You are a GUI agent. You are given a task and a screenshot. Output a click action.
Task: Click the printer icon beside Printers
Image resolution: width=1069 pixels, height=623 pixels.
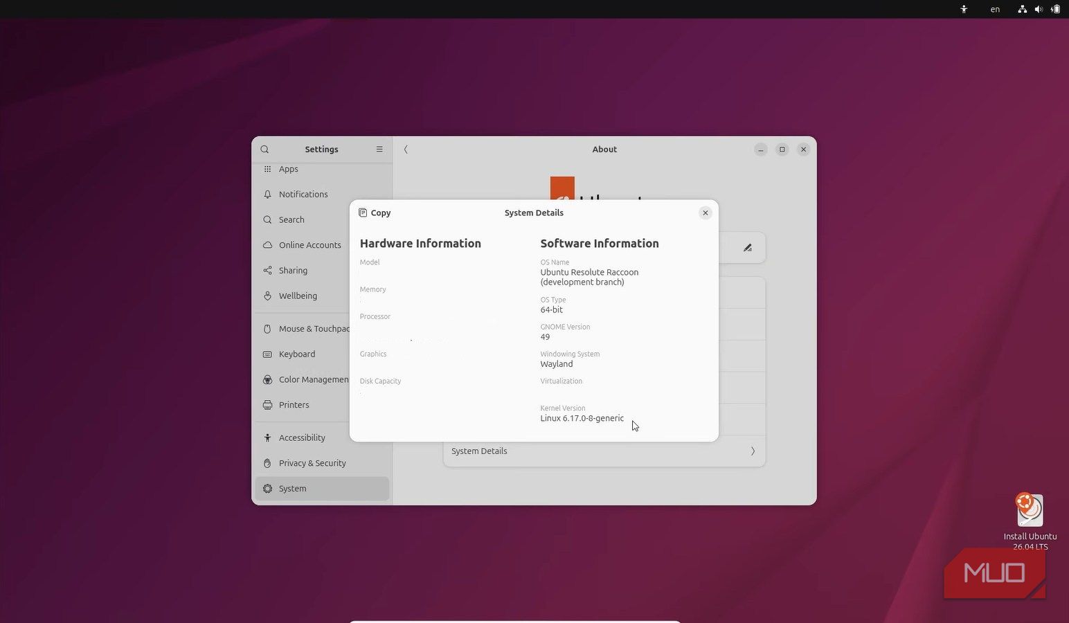(267, 405)
